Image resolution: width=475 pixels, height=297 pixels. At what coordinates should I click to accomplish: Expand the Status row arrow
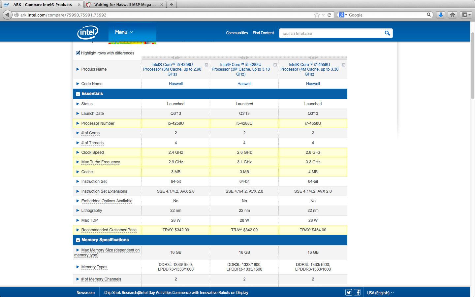coord(78,104)
